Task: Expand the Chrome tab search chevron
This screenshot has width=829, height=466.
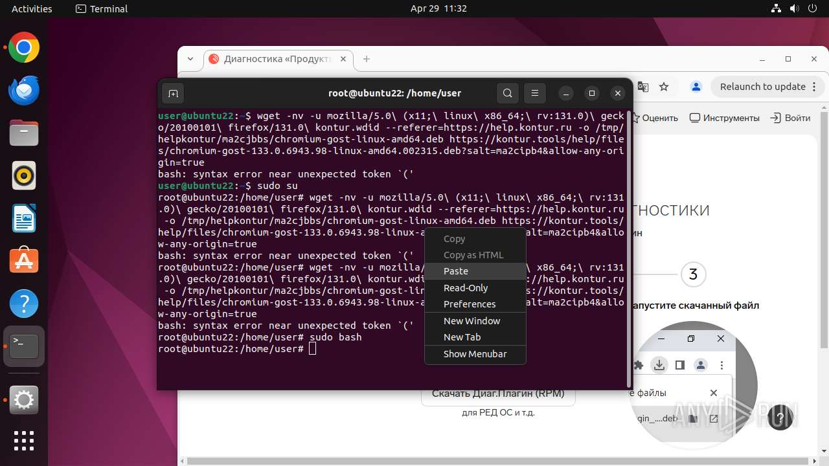Action: pos(190,59)
